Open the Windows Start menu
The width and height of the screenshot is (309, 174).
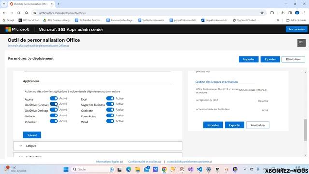[x=66, y=169]
